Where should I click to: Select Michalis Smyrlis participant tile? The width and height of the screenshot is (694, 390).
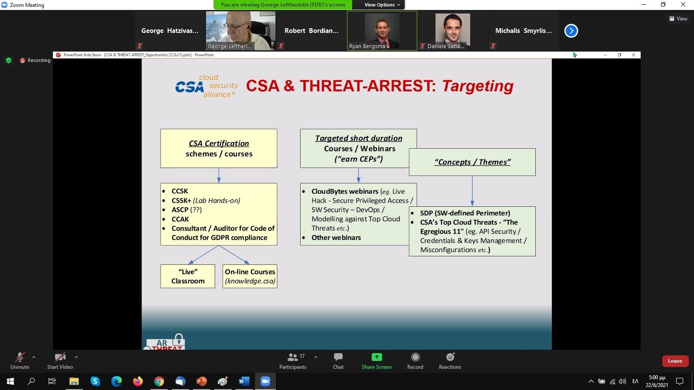524,31
